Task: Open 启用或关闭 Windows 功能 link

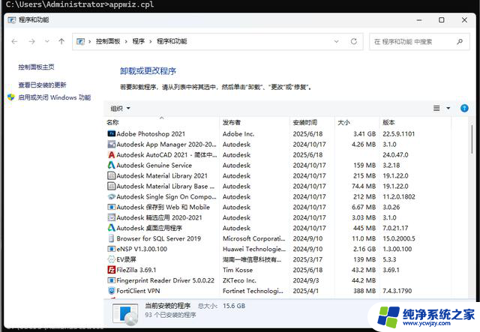Action: pyautogui.click(x=55, y=97)
